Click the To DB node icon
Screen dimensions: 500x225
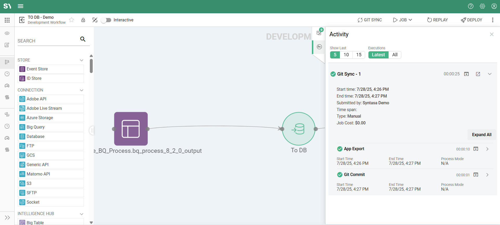pyautogui.click(x=299, y=129)
